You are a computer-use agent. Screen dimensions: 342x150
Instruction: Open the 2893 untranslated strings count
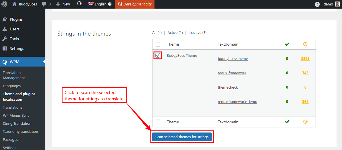(305, 59)
